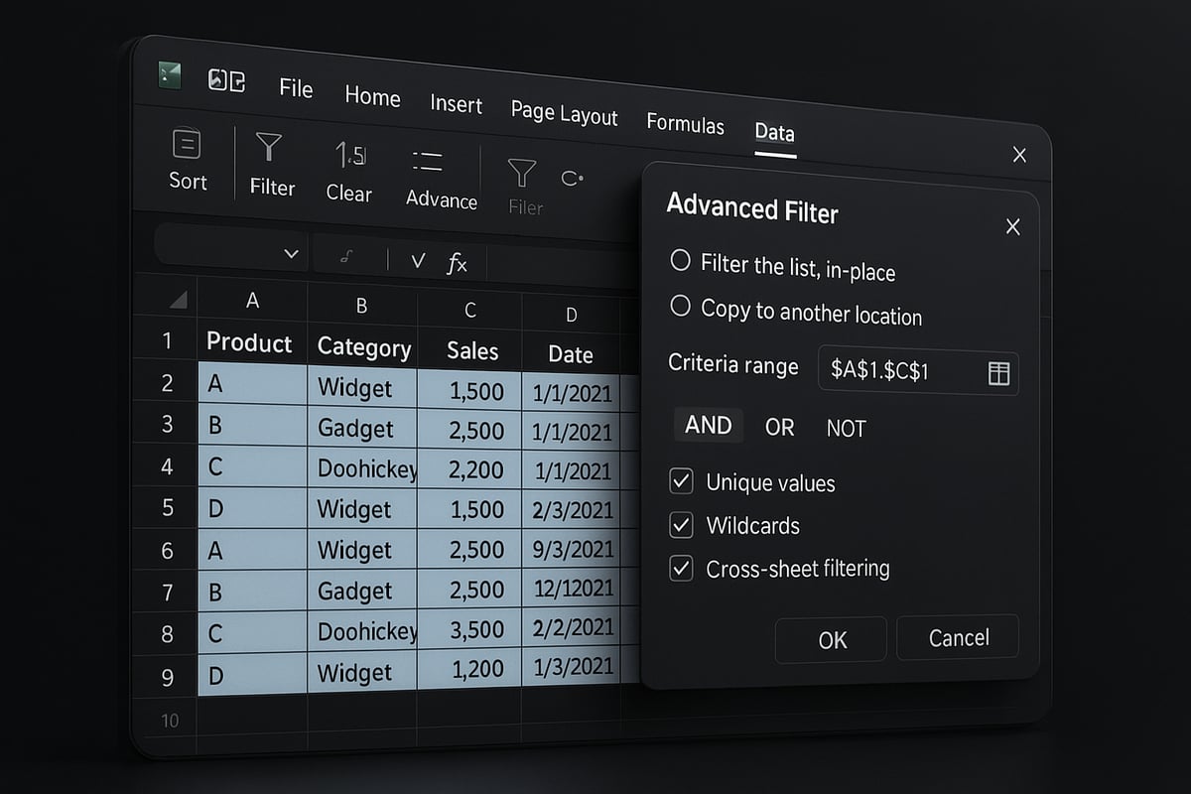Disable Cross-sheet filtering
Viewport: 1191px width, 794px height.
coord(681,569)
